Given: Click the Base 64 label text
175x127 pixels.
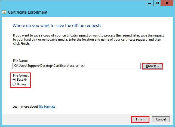Looking at the screenshot, I should (22, 80).
